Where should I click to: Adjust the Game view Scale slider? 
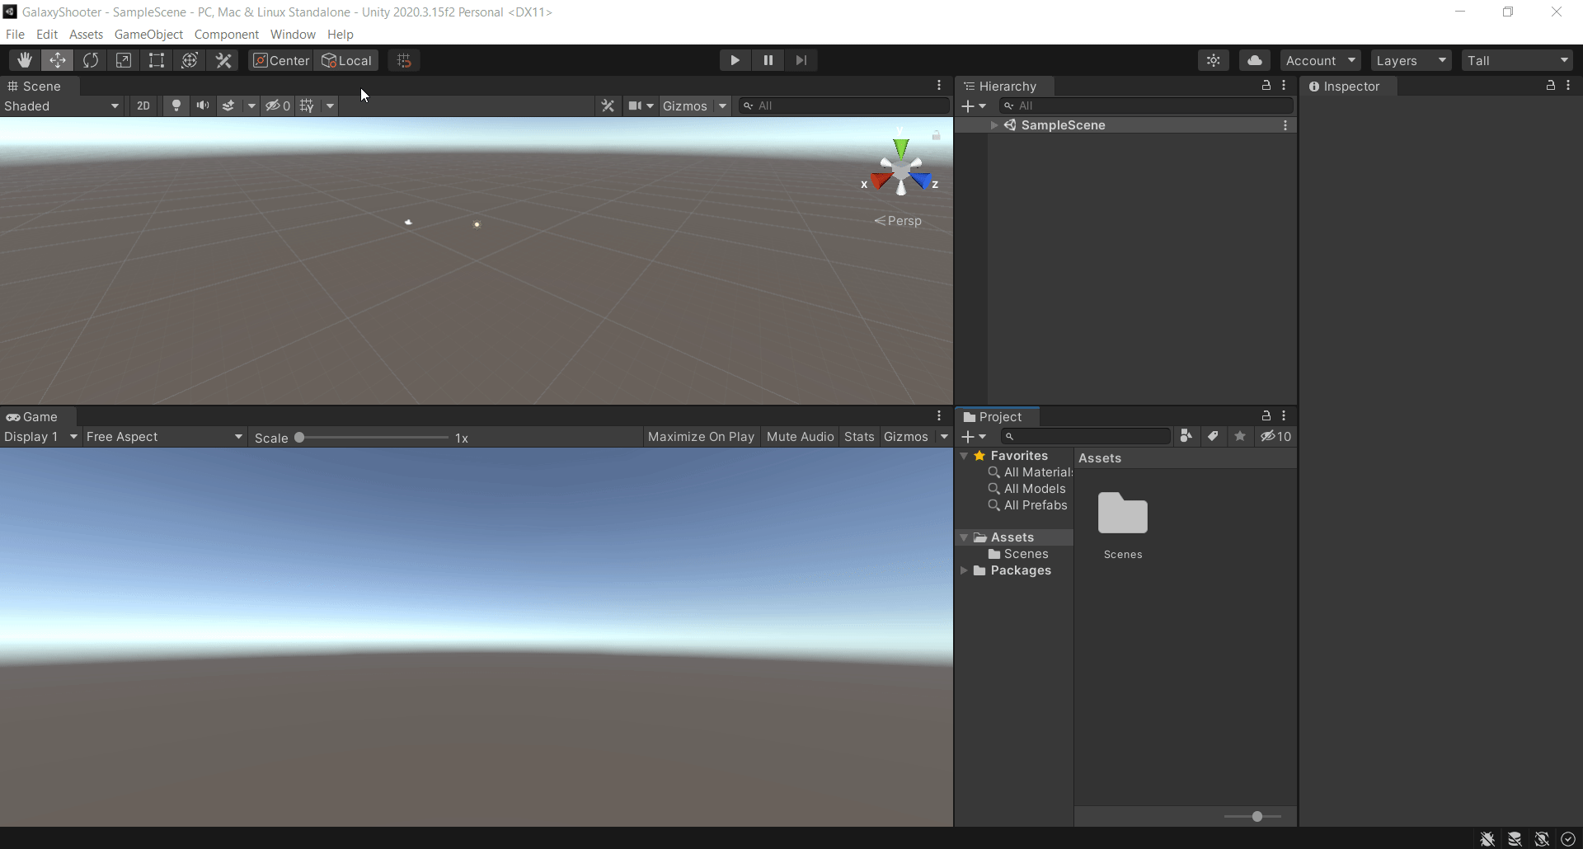(301, 438)
